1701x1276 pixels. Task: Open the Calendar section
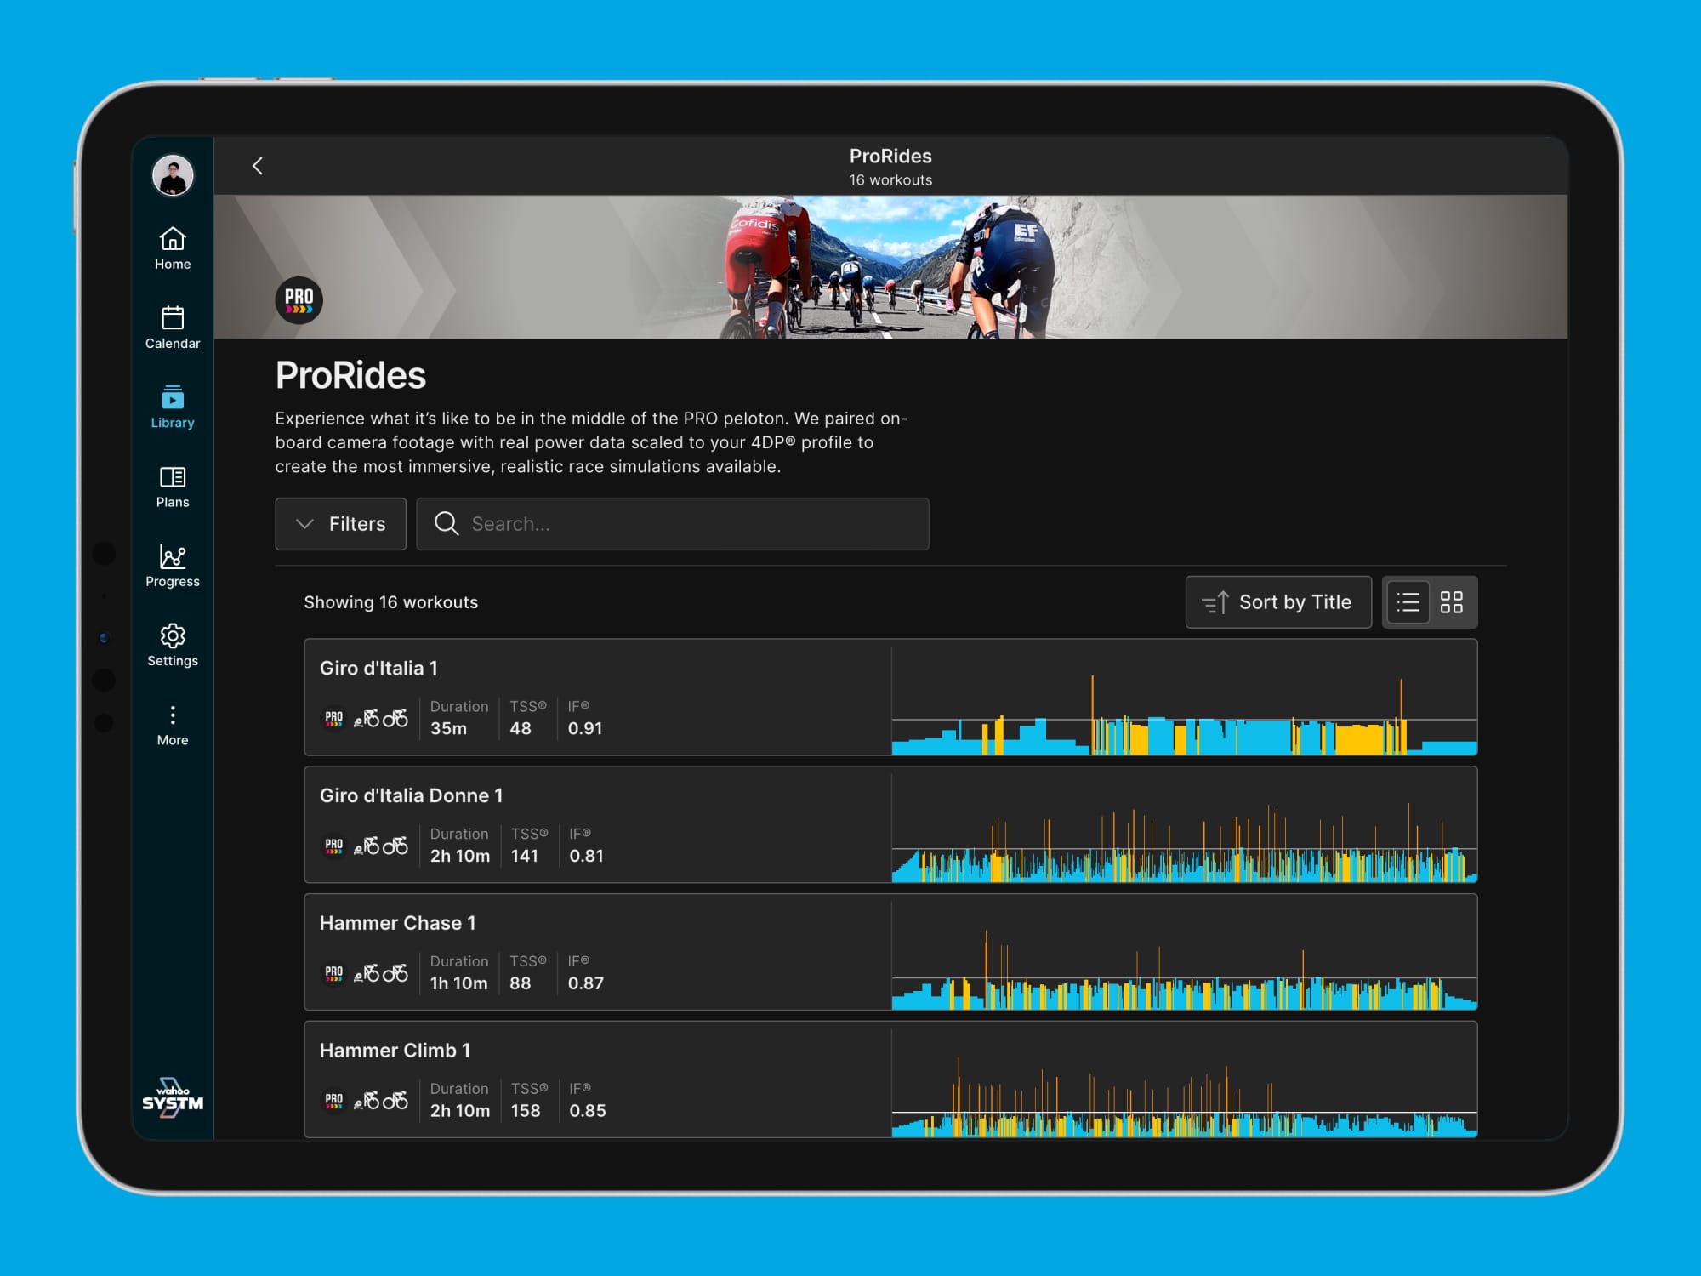tap(173, 328)
